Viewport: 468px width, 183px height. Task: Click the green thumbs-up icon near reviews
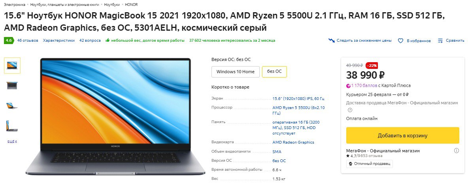click(108, 41)
